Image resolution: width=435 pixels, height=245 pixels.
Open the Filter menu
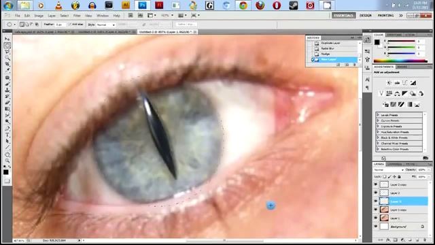point(77,16)
